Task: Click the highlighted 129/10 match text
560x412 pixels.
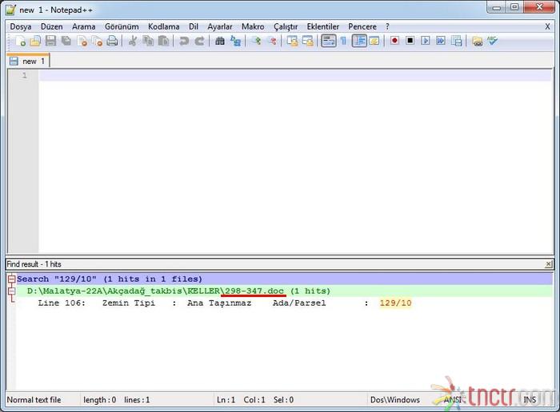Action: [395, 303]
